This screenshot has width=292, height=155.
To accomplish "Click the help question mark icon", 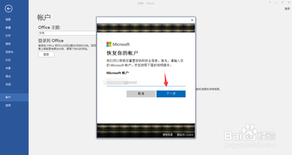I will point(270,2).
